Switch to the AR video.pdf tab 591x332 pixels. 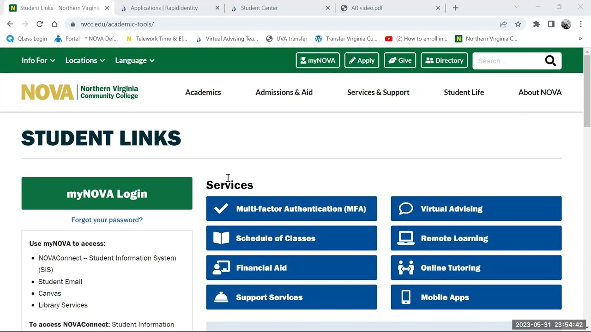[390, 8]
